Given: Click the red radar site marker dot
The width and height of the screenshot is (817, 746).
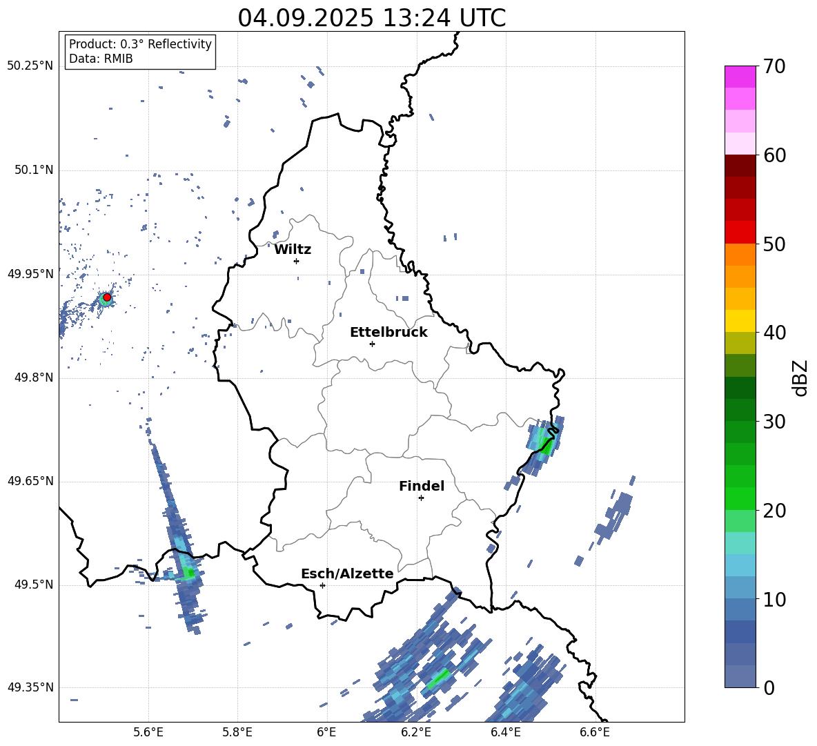Looking at the screenshot, I should click(x=107, y=297).
